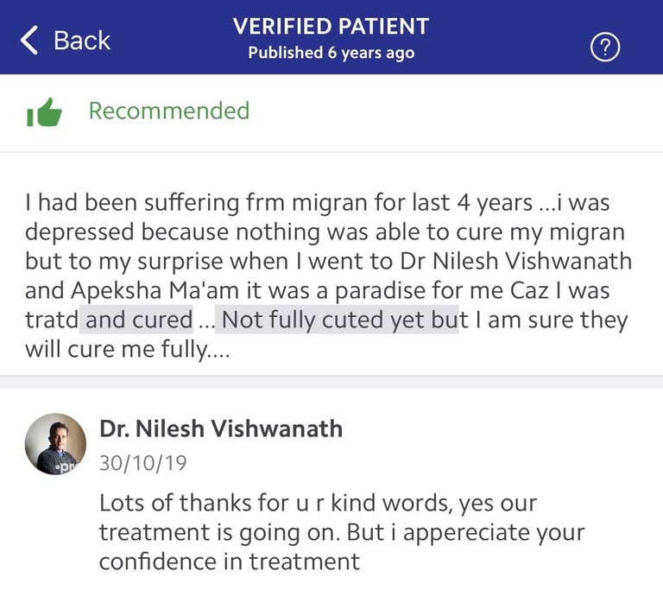This screenshot has width=663, height=603.
Task: Tap the gray divider below the review
Action: [331, 382]
